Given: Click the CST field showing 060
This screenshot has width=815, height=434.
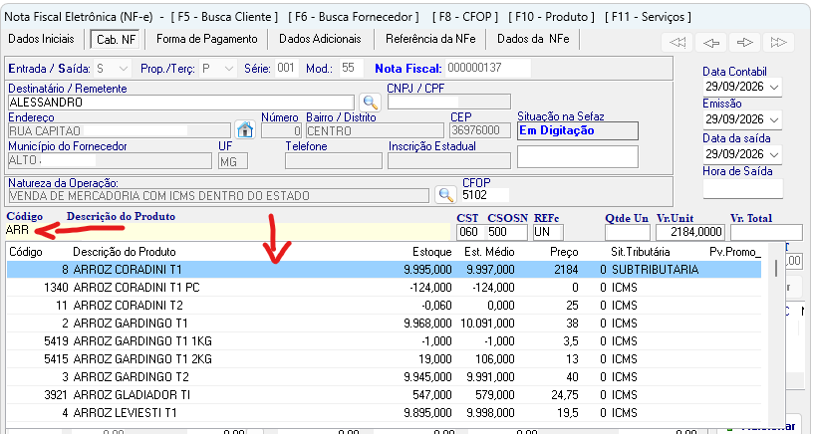Looking at the screenshot, I should click(470, 232).
